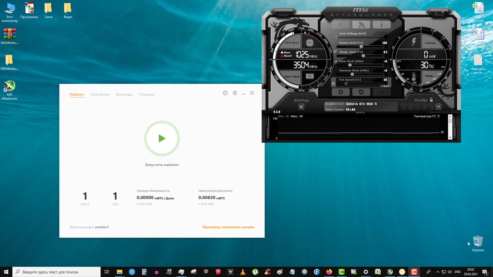Toggle the Profile lock icon
The width and height of the screenshot is (493, 277).
[431, 100]
